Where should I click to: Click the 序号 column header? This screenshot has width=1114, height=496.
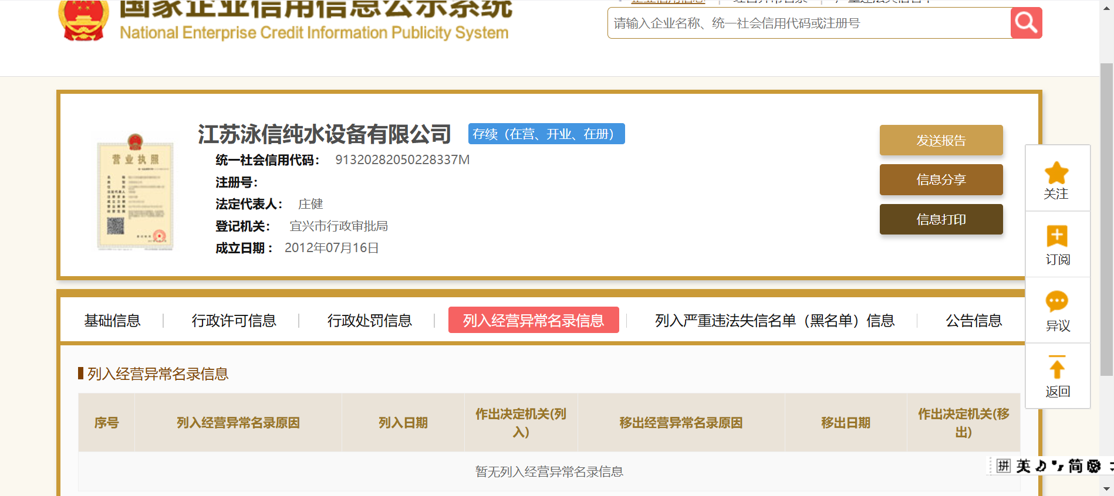106,423
